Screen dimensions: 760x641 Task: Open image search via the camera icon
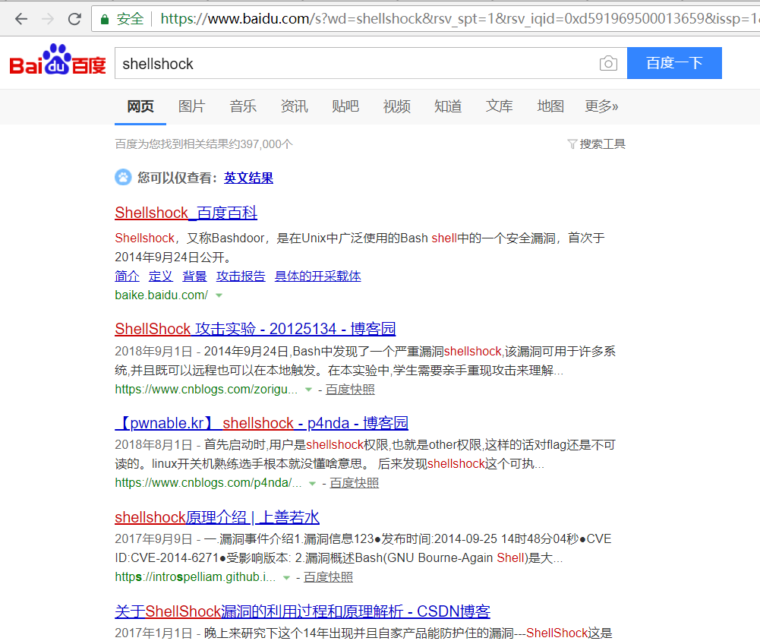click(608, 64)
